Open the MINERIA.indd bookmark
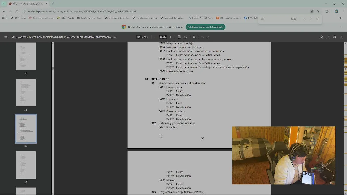 (x=65, y=18)
